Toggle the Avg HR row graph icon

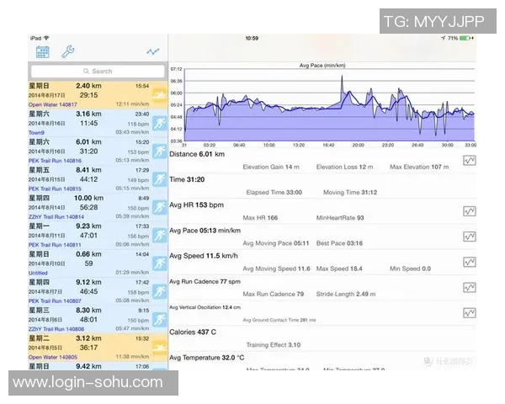pyautogui.click(x=469, y=210)
